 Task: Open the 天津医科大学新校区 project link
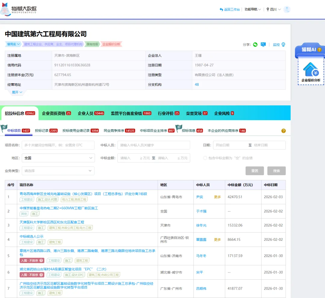click(x=52, y=222)
